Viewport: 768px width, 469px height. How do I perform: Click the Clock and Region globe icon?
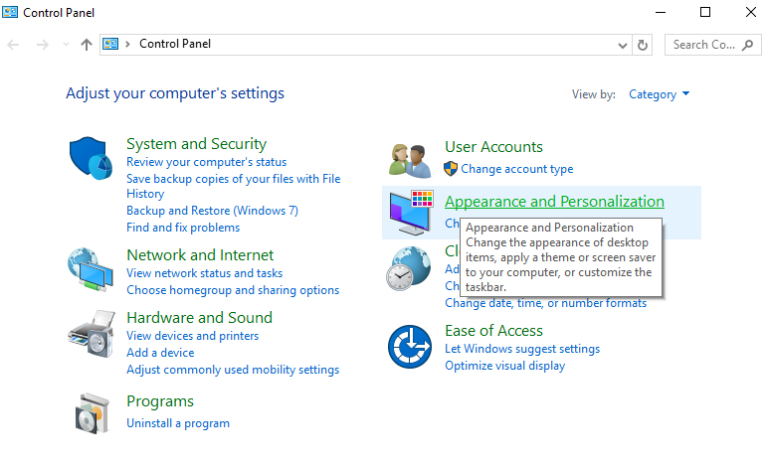coord(409,268)
